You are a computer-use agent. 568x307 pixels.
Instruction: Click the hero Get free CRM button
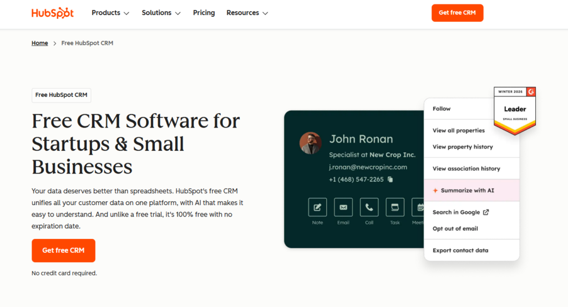(63, 250)
